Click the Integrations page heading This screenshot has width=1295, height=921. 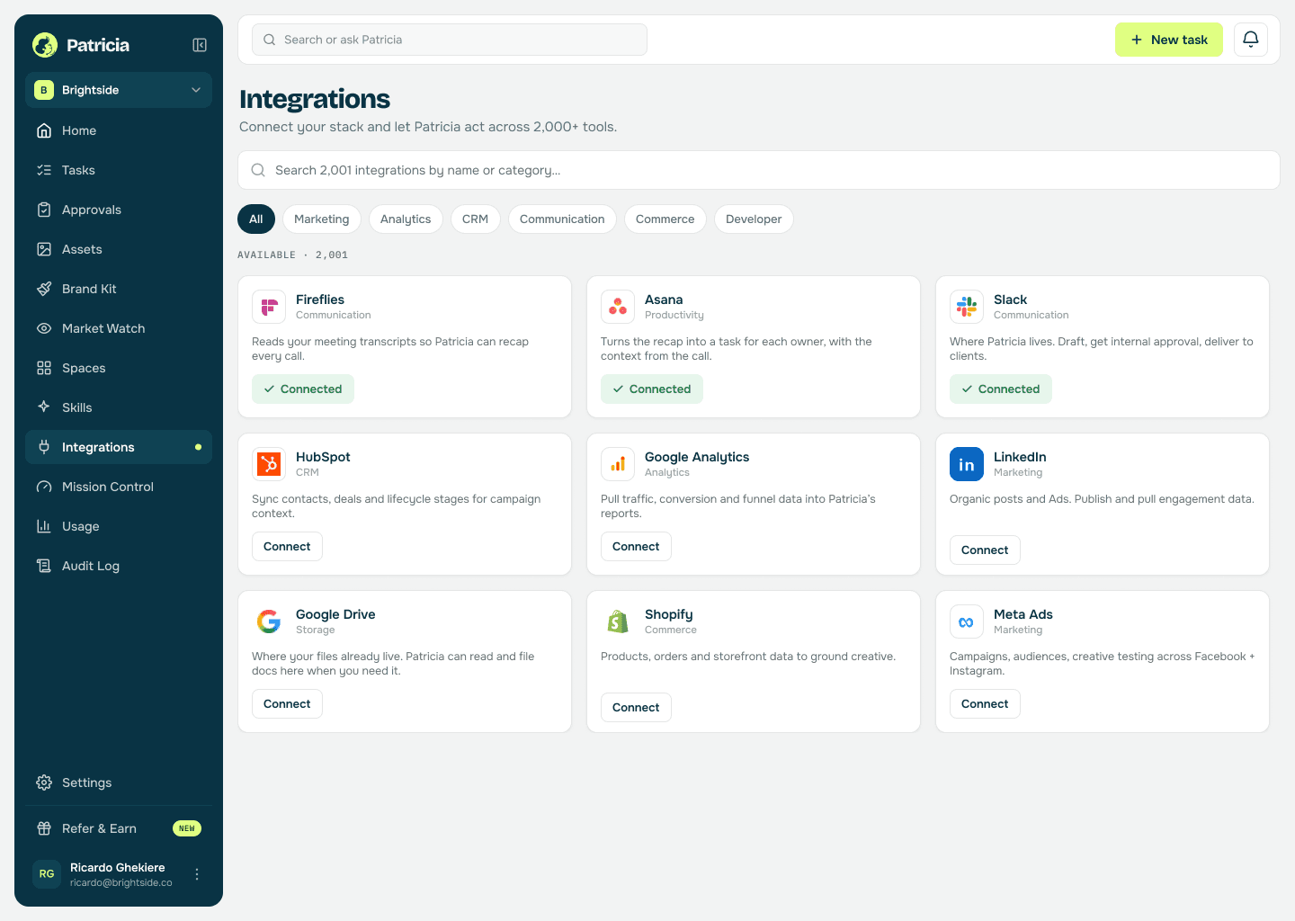pyautogui.click(x=315, y=99)
